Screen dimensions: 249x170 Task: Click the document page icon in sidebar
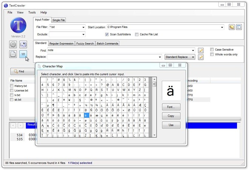[13, 54]
